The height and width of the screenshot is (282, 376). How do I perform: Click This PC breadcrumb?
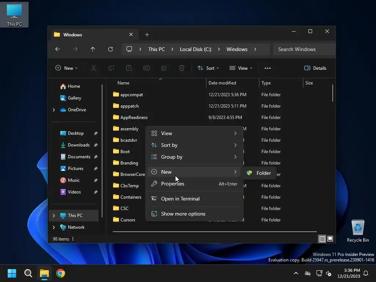coord(156,49)
